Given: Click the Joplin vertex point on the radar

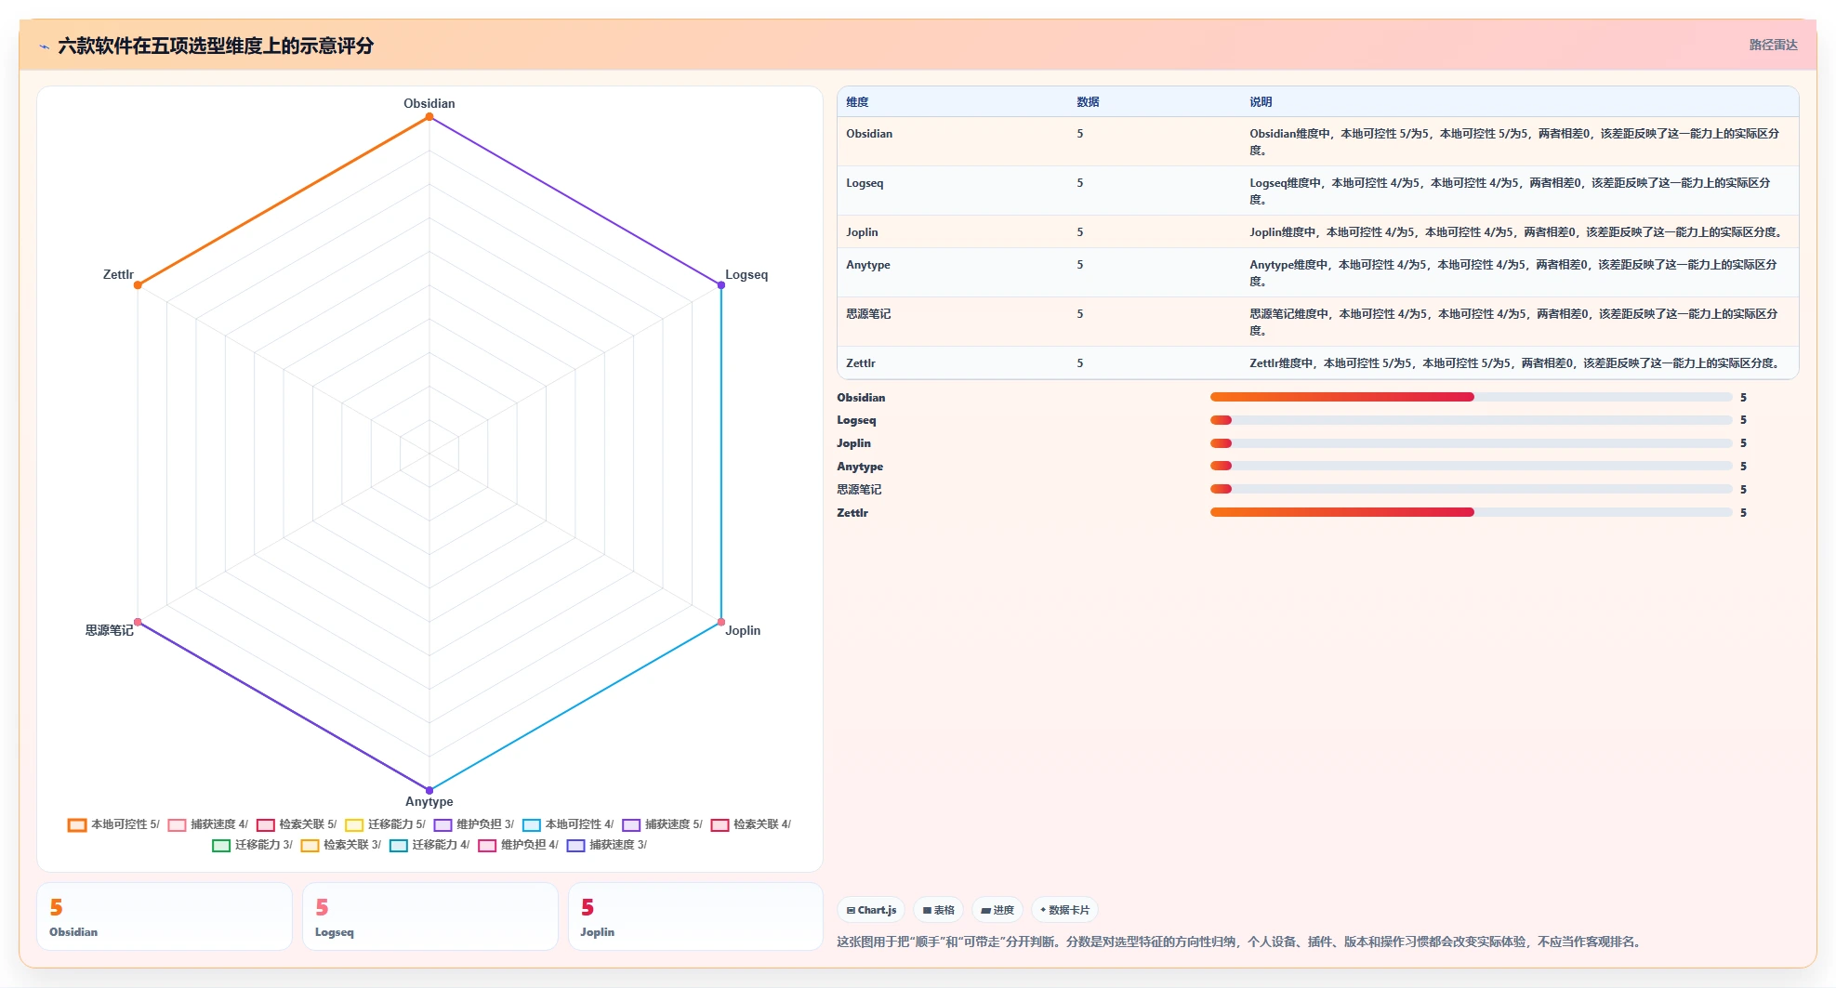Looking at the screenshot, I should (721, 622).
